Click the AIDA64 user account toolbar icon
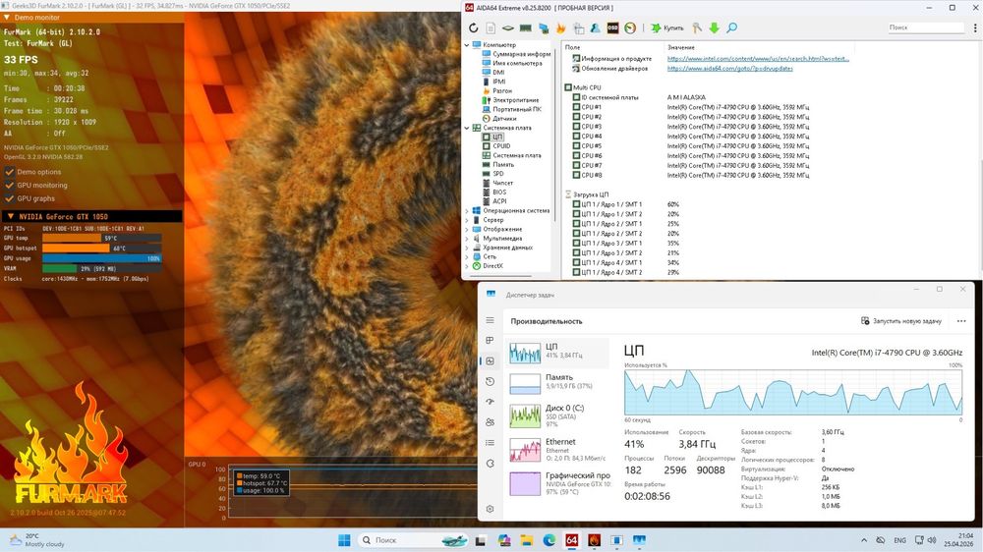 click(595, 28)
